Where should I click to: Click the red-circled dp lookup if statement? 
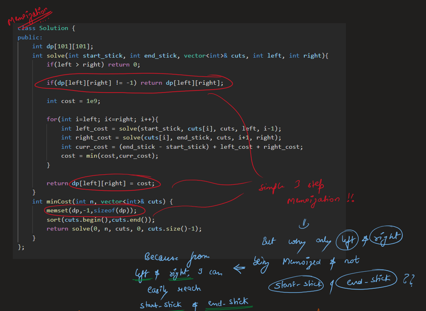(x=135, y=83)
